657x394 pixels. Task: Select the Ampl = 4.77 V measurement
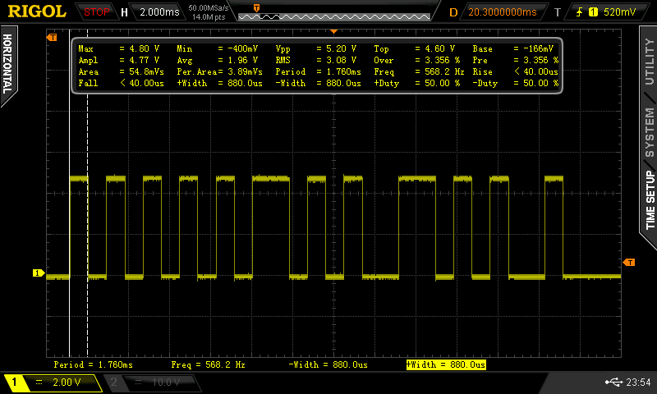click(x=119, y=60)
